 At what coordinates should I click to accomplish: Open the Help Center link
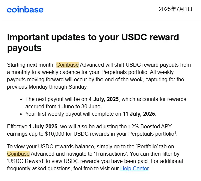(x=134, y=168)
